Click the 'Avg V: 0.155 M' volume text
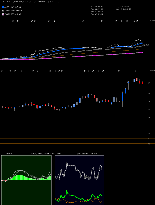 122,7
